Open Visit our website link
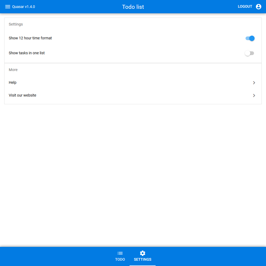Viewport: 266px width, 266px height. (x=133, y=95)
